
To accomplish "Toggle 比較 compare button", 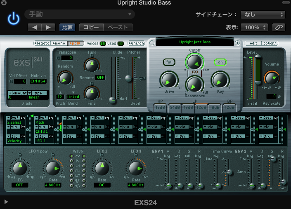I will coord(67,28).
